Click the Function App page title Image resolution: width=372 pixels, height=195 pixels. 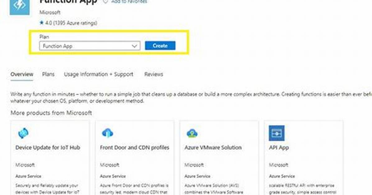pos(68,2)
